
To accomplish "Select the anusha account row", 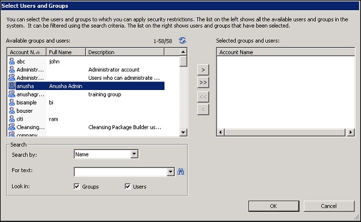I will tap(86, 86).
